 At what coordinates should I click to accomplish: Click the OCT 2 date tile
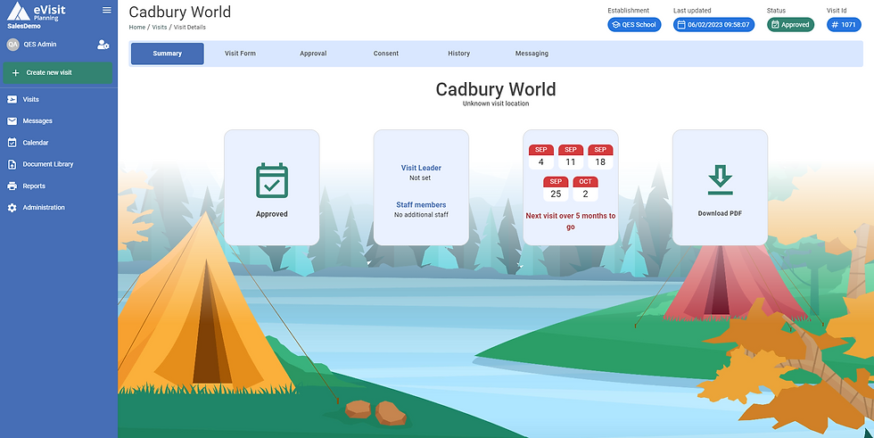585,189
